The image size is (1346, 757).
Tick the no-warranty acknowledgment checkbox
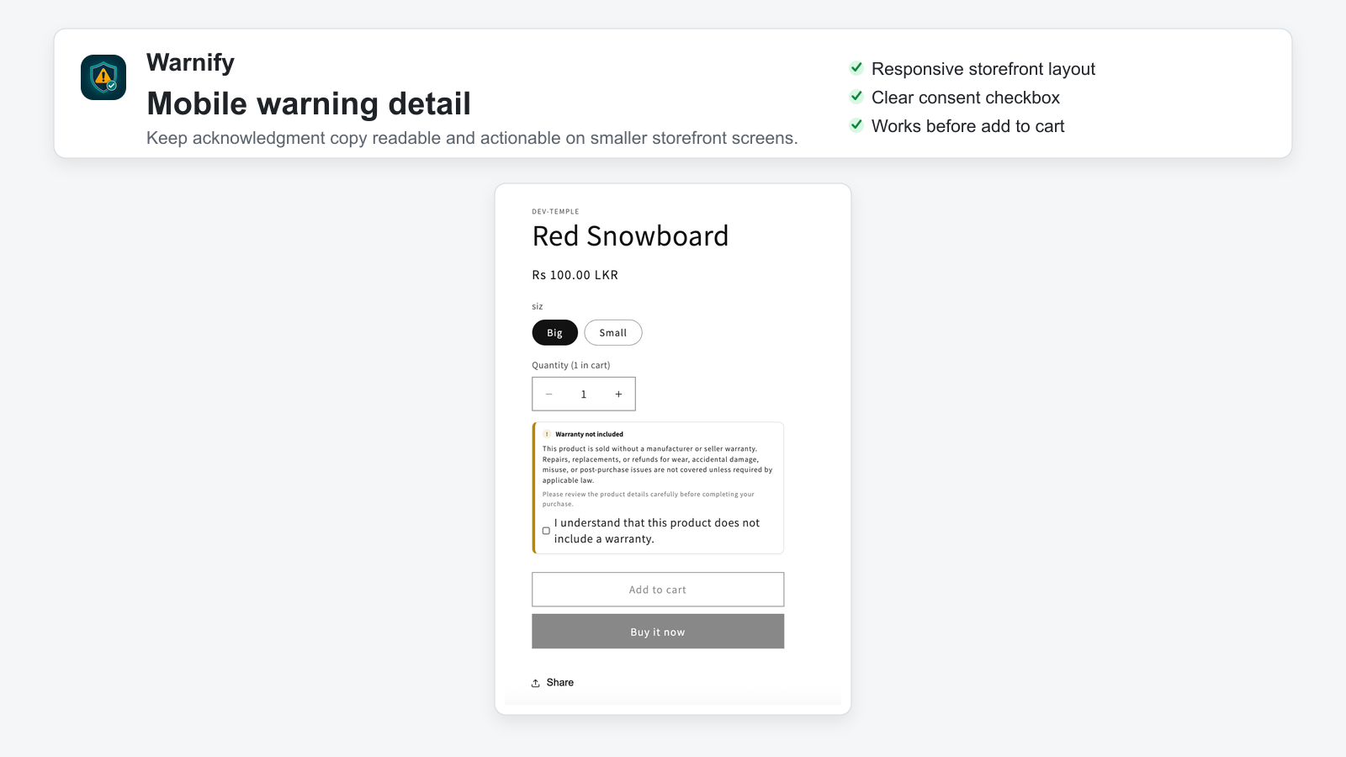[x=546, y=531]
